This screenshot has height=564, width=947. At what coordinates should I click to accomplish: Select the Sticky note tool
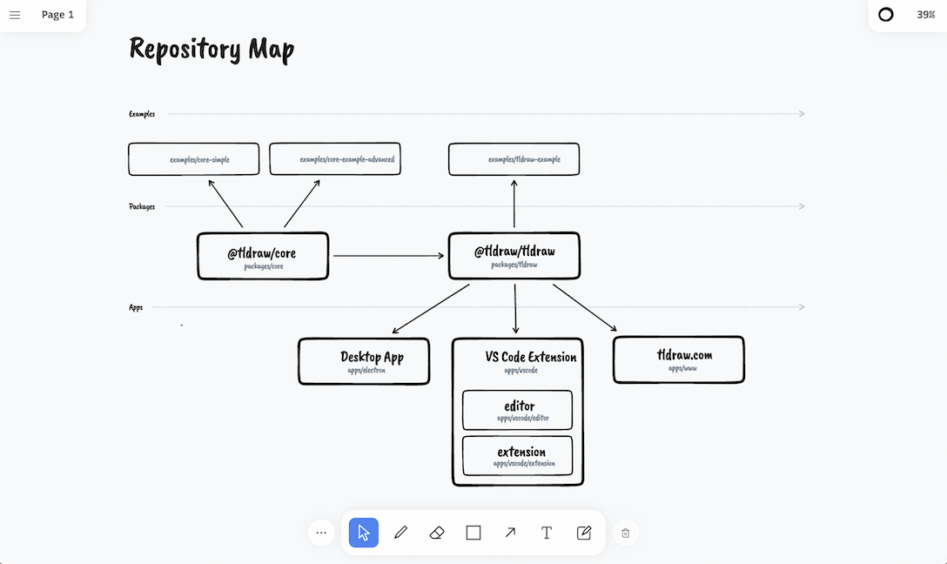coord(583,533)
